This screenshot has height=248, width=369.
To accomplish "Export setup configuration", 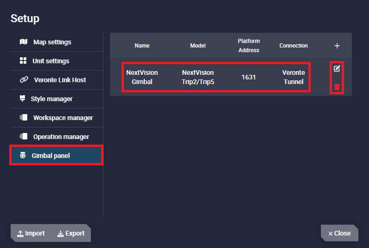I will (71, 233).
